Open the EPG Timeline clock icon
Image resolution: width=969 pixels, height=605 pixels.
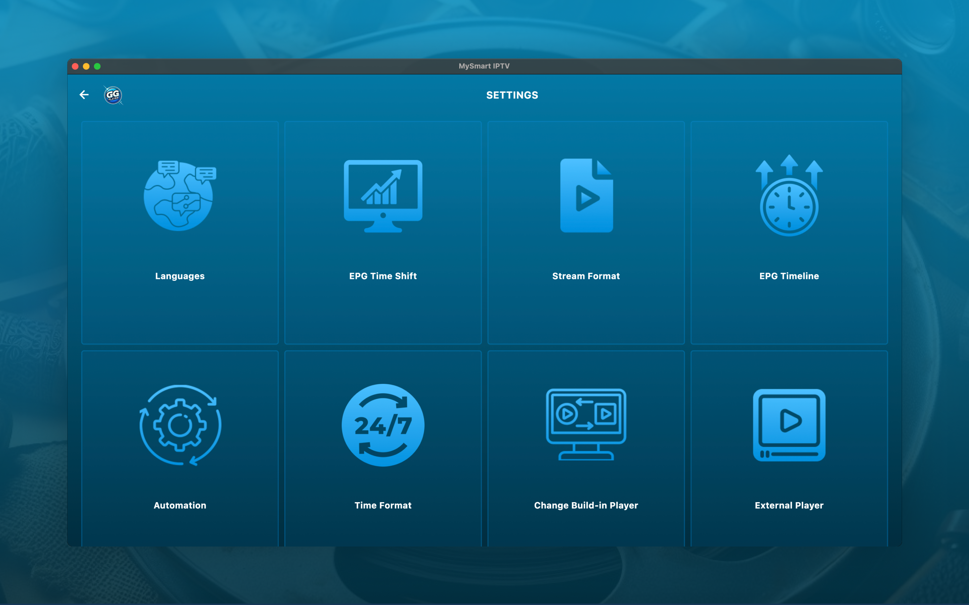click(x=789, y=195)
